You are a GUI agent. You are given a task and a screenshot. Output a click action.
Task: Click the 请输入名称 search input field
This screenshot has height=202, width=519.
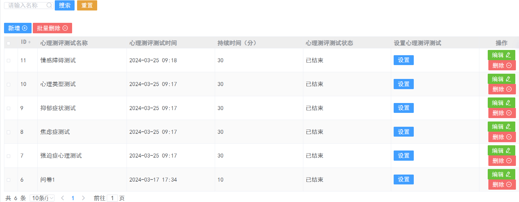point(26,5)
